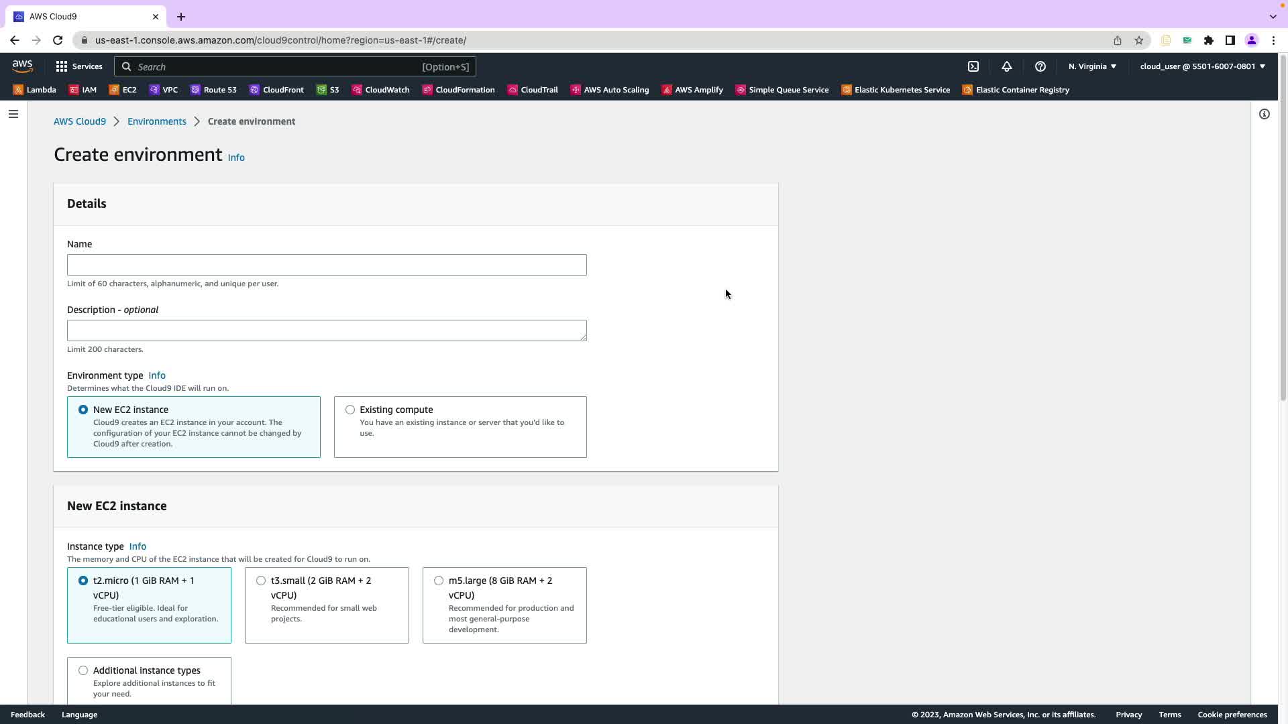The image size is (1288, 724).
Task: Choose the t3.small instance type
Action: [x=261, y=581]
